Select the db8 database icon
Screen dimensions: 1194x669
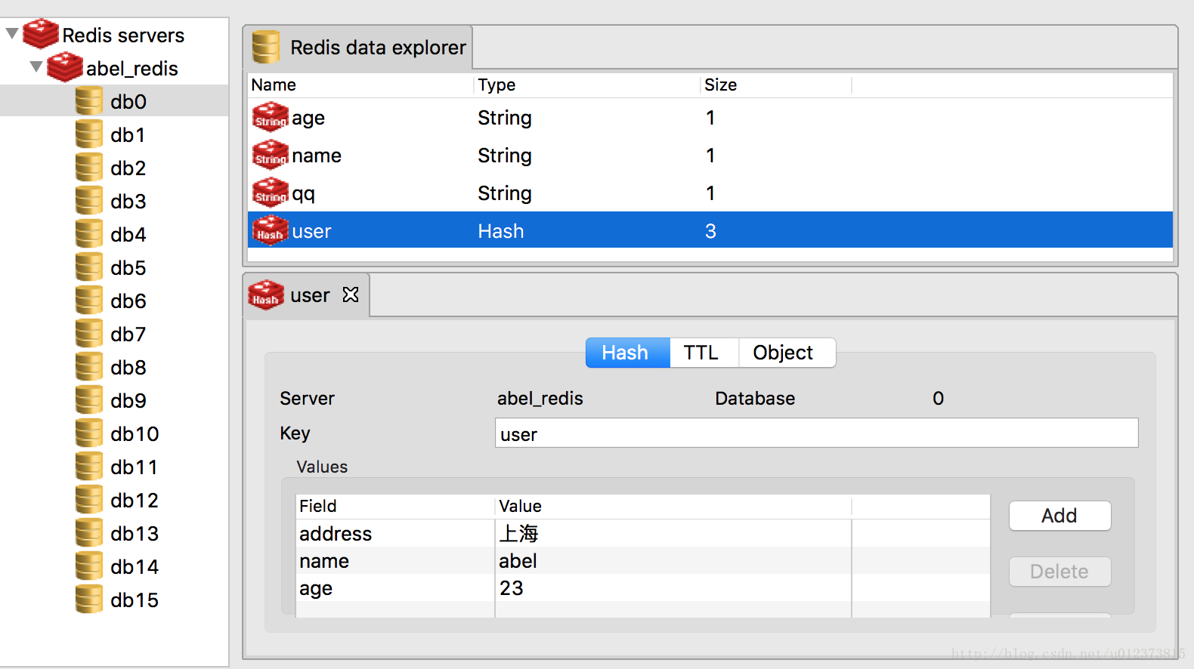[x=89, y=366]
